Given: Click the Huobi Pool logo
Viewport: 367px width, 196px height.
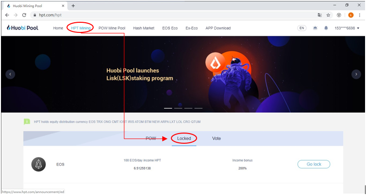Looking at the screenshot, I should [22, 28].
